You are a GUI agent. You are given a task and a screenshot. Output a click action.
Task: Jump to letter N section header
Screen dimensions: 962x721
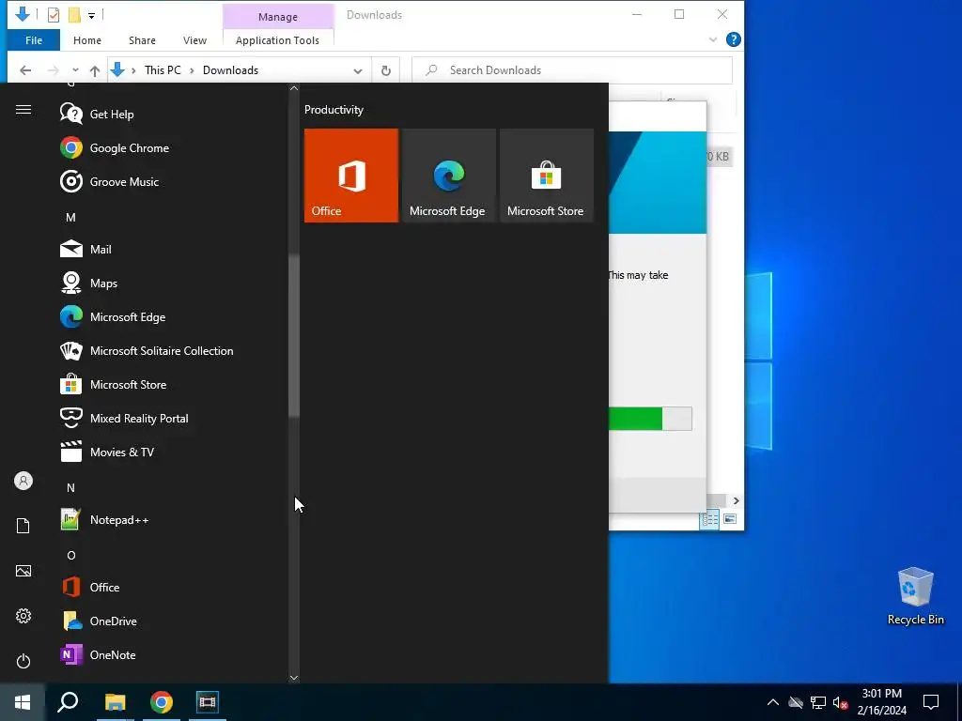pyautogui.click(x=70, y=487)
